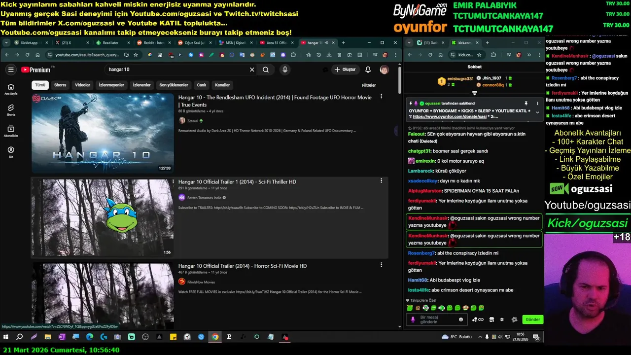Screen dimensions: 631x355
Task: Open FilmIsNow Movies channel link
Action: (x=201, y=282)
